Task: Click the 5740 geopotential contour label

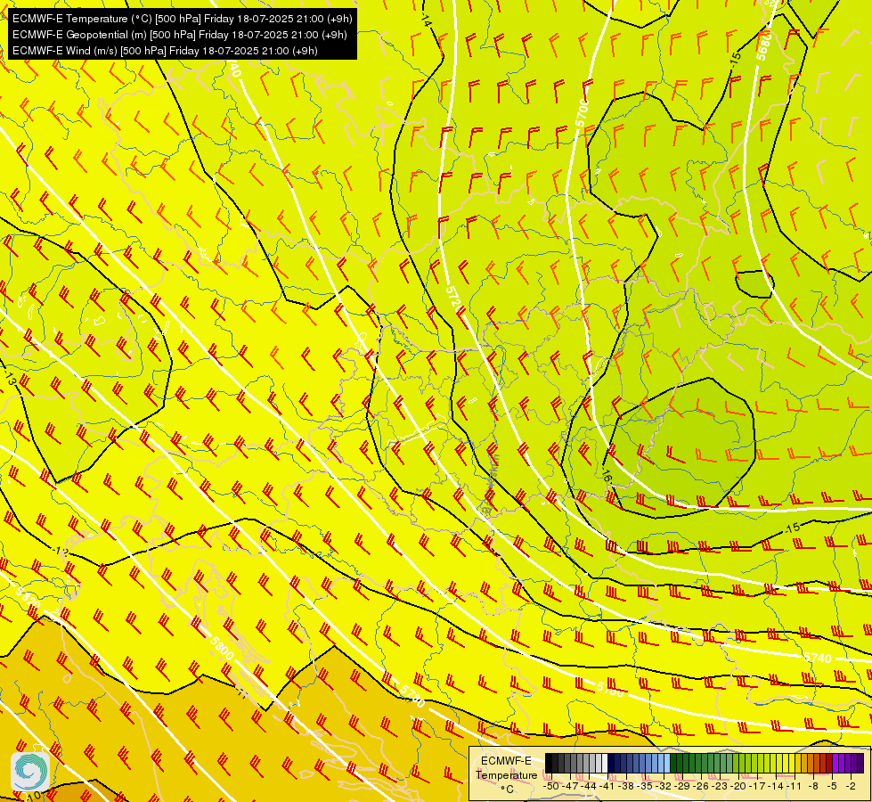Action: pyautogui.click(x=818, y=659)
